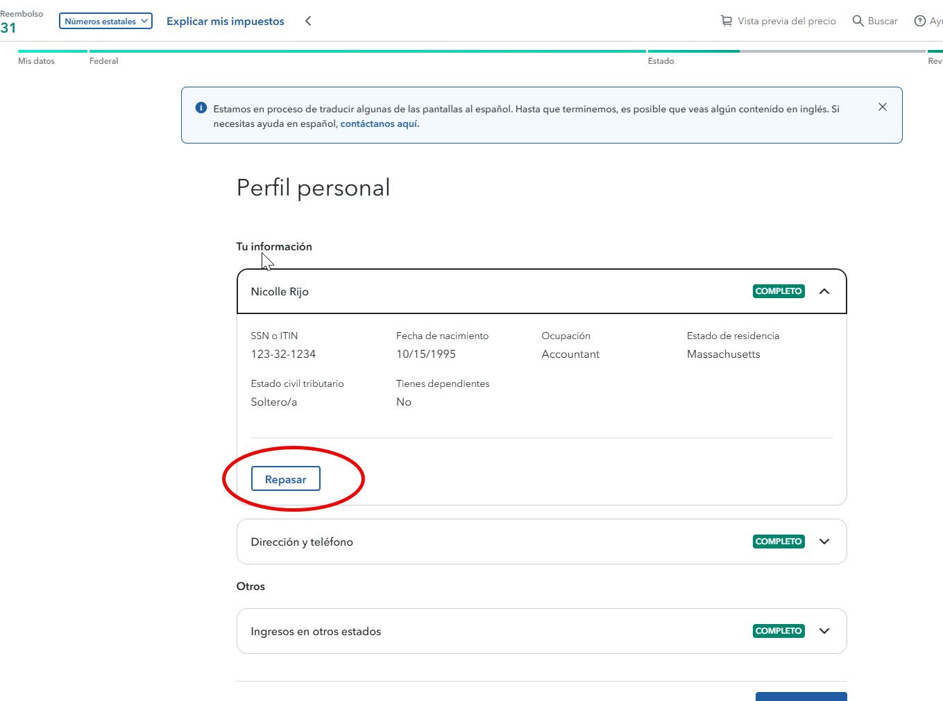The width and height of the screenshot is (943, 701).
Task: Go to the Federal step
Action: click(x=104, y=61)
